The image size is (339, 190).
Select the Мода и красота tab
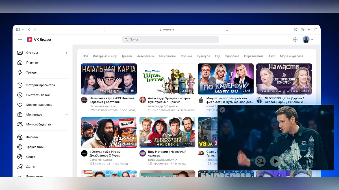(292, 56)
